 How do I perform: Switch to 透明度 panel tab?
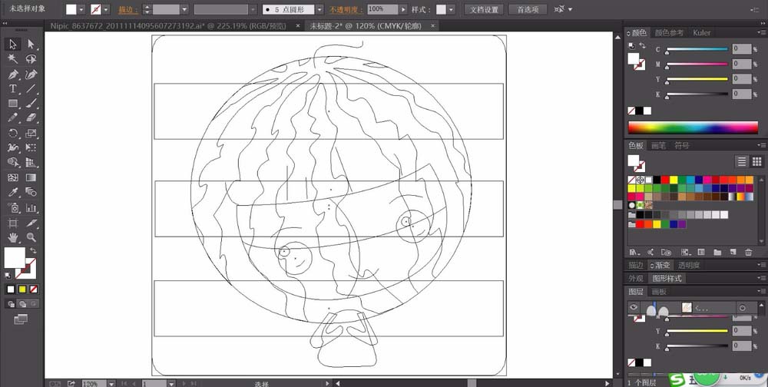(x=689, y=265)
